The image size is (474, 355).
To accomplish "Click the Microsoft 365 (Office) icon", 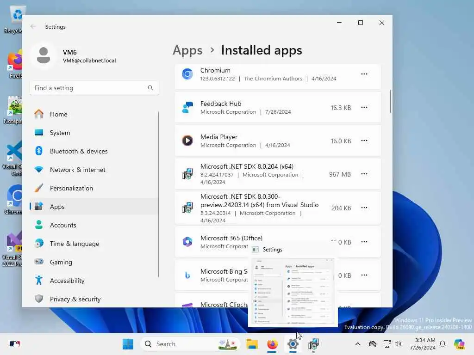I will pos(187,242).
